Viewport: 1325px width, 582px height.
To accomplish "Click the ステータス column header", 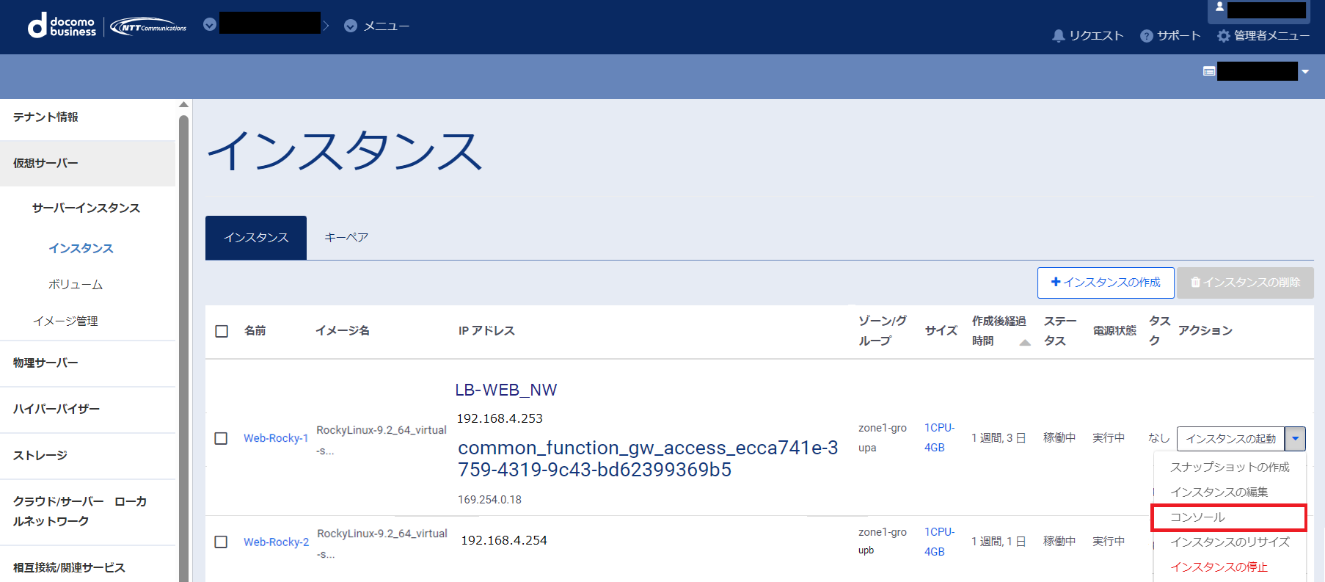I will 1060,331.
